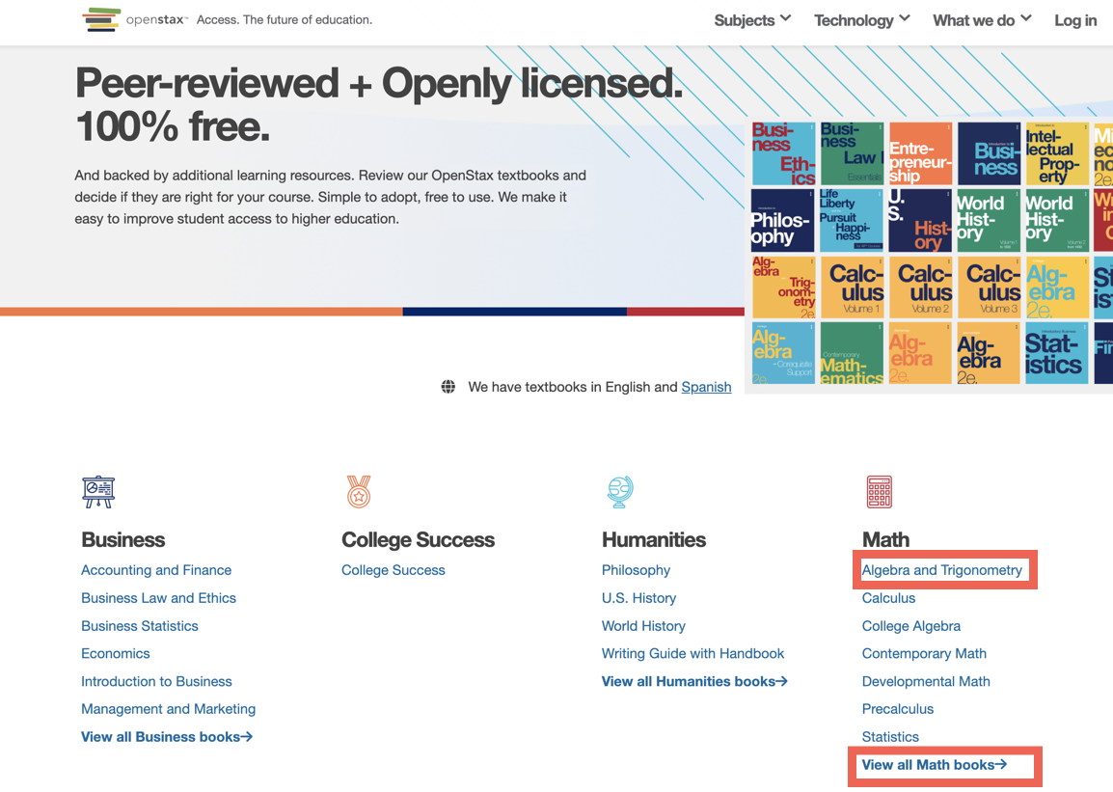Viewport: 1113px width, 792px height.
Task: Go to U.S. History link
Action: (638, 598)
